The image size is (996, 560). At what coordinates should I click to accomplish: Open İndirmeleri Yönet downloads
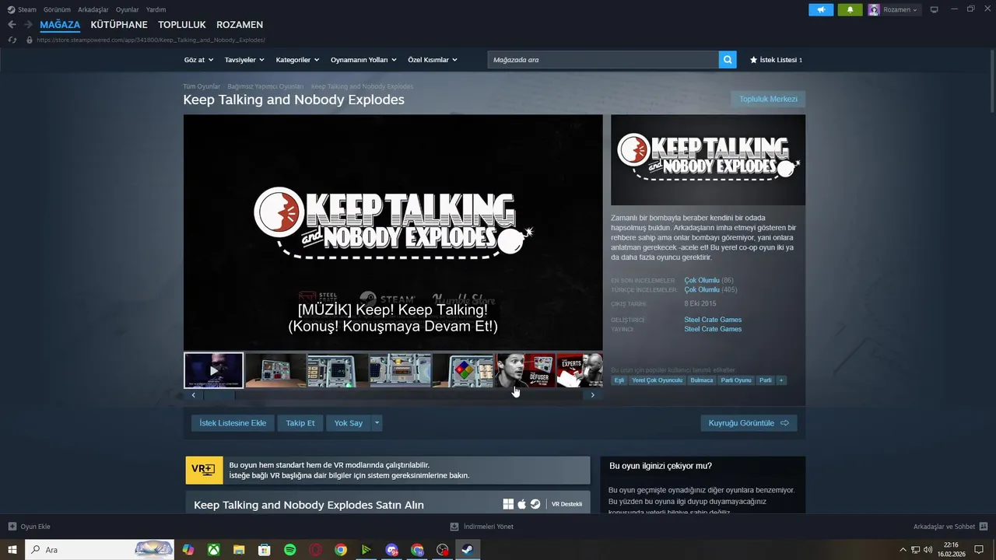[482, 527]
